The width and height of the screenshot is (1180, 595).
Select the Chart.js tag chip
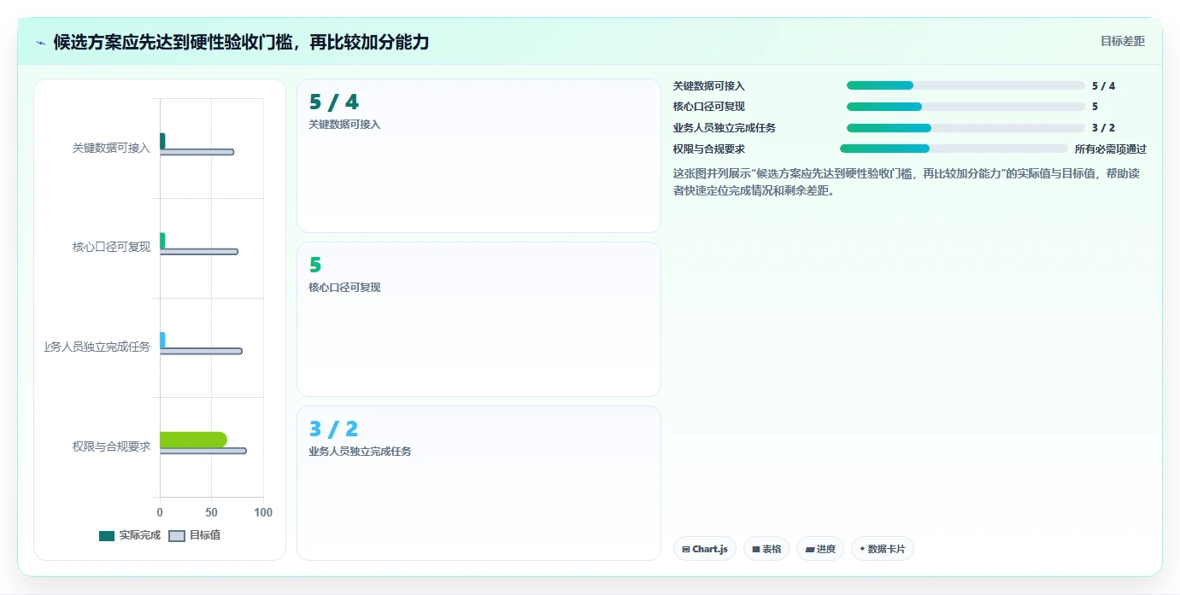[705, 549]
